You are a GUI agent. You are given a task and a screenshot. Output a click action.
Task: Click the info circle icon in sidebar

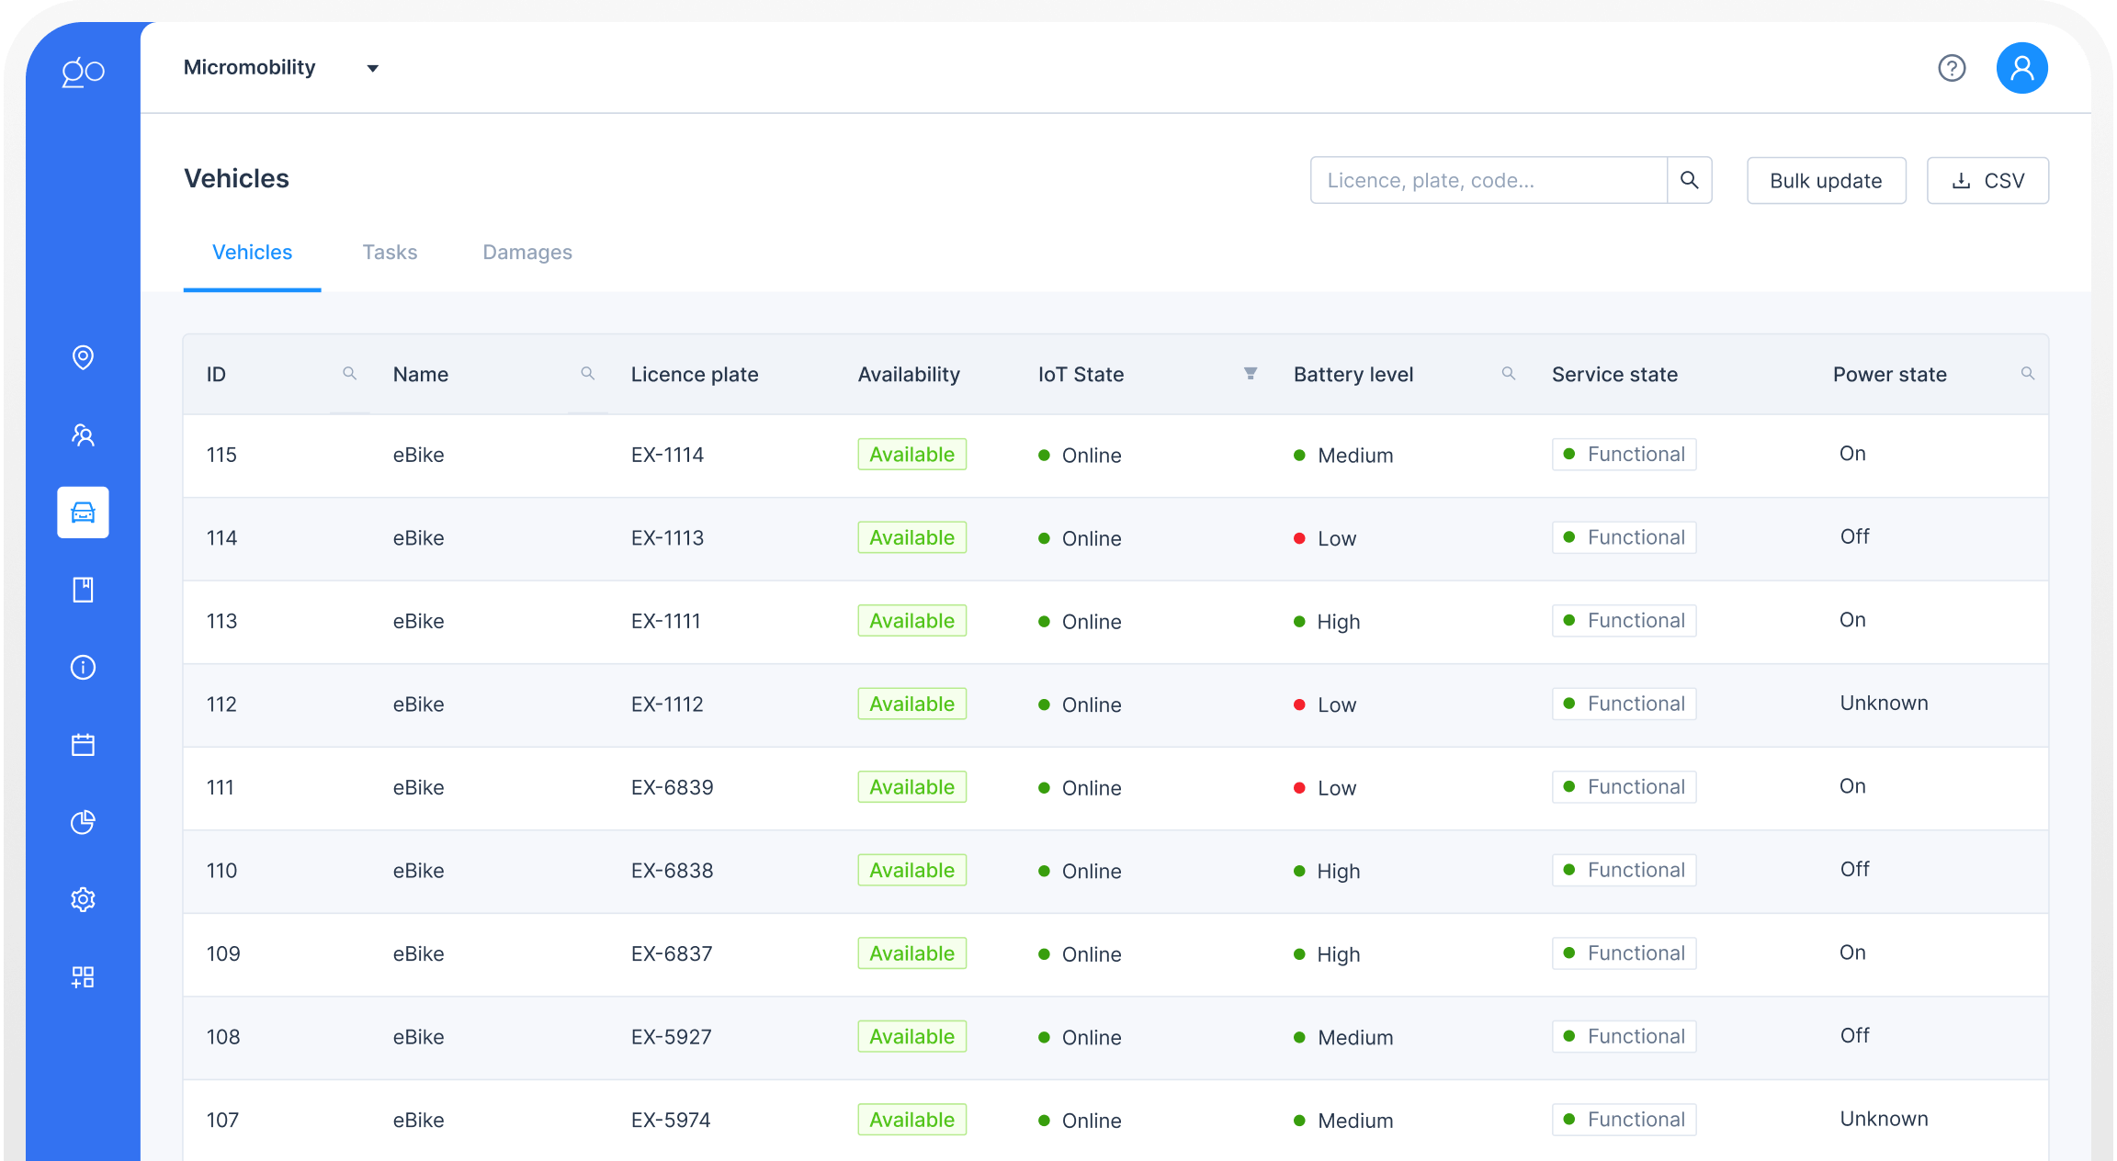[x=83, y=667]
